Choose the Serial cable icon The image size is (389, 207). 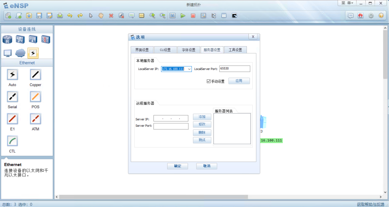12,97
